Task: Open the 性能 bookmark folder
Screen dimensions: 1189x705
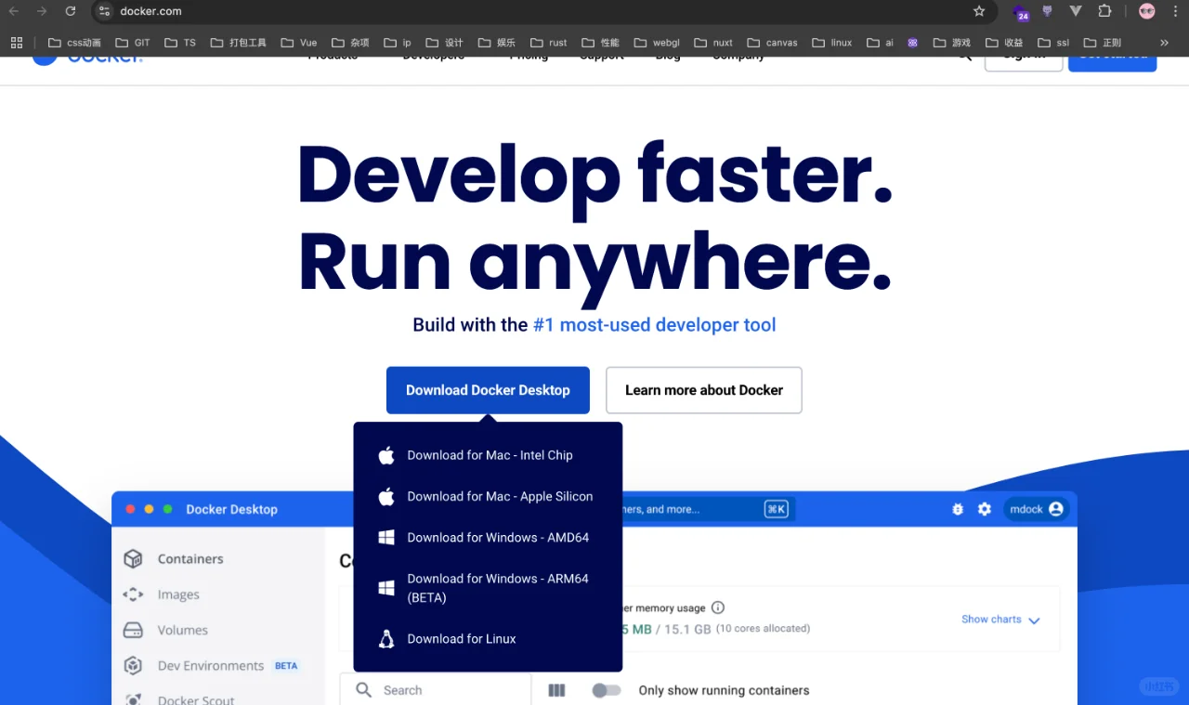Action: click(600, 43)
